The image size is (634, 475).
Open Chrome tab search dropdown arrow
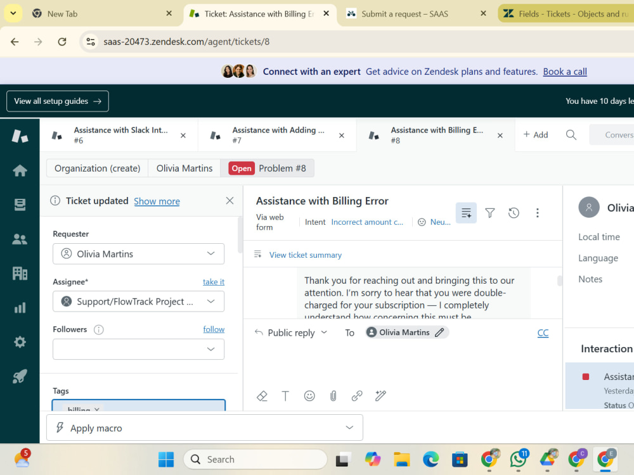click(13, 13)
